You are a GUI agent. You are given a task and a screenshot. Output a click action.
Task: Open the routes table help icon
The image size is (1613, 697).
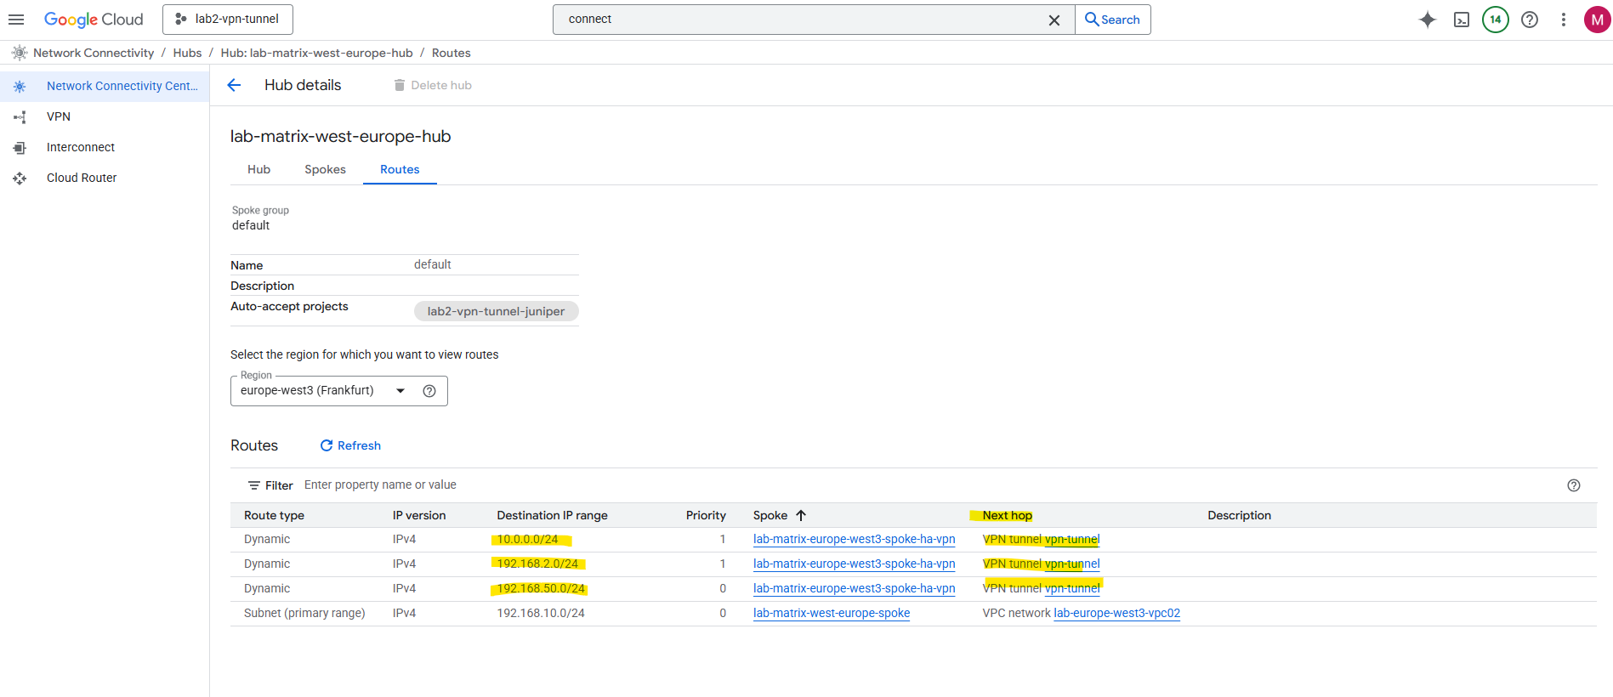pyautogui.click(x=1573, y=485)
